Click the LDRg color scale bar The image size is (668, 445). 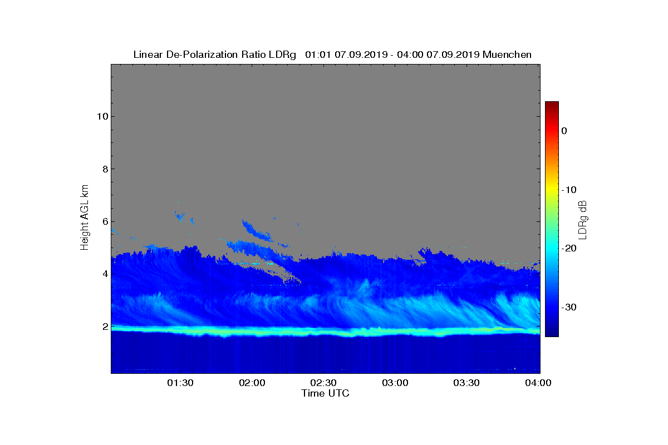tap(552, 219)
